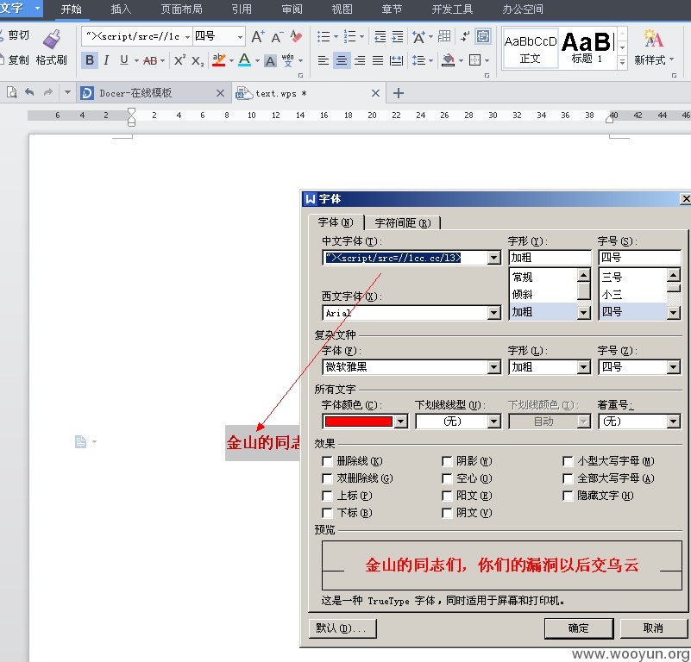Align text left icon

324,60
